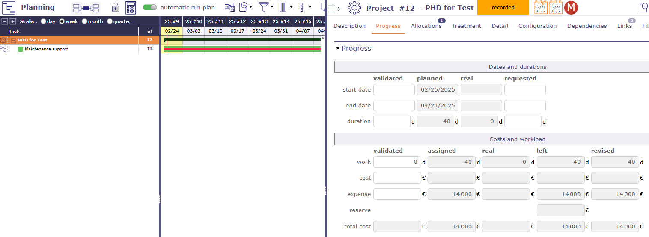Click the three-dots extra menu icon
Viewport: 649px width, 237px height.
302,7
